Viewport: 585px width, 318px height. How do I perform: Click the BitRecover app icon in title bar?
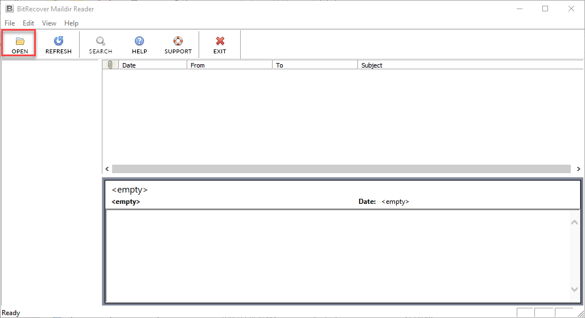click(9, 9)
